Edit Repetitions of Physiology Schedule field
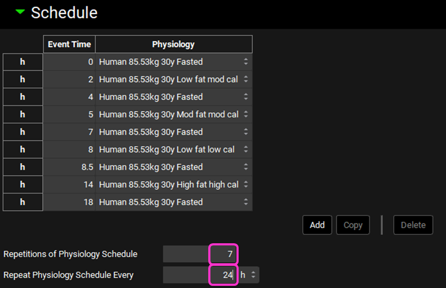 coord(200,254)
